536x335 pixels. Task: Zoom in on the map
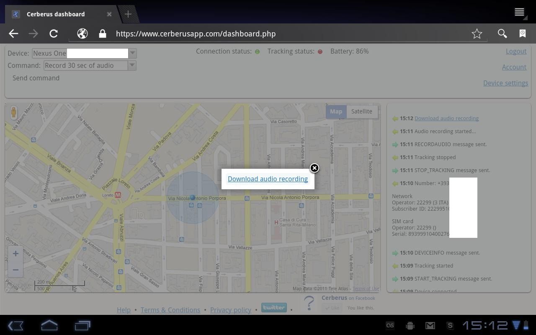[15, 253]
